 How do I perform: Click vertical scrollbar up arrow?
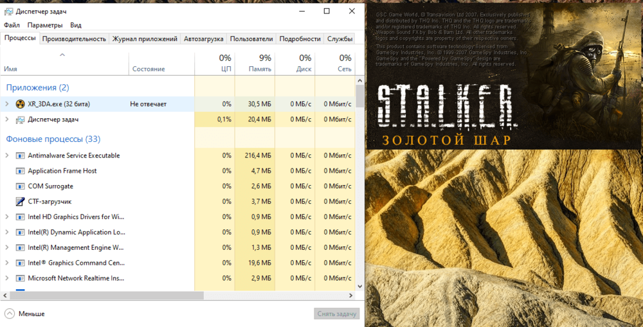click(x=360, y=81)
